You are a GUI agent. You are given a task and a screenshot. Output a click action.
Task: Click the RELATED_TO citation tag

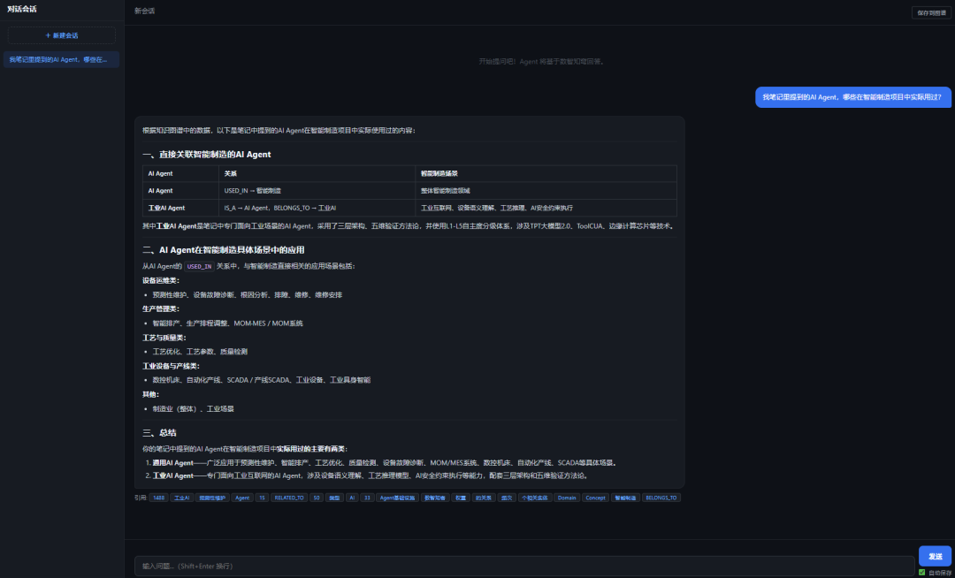[288, 498]
